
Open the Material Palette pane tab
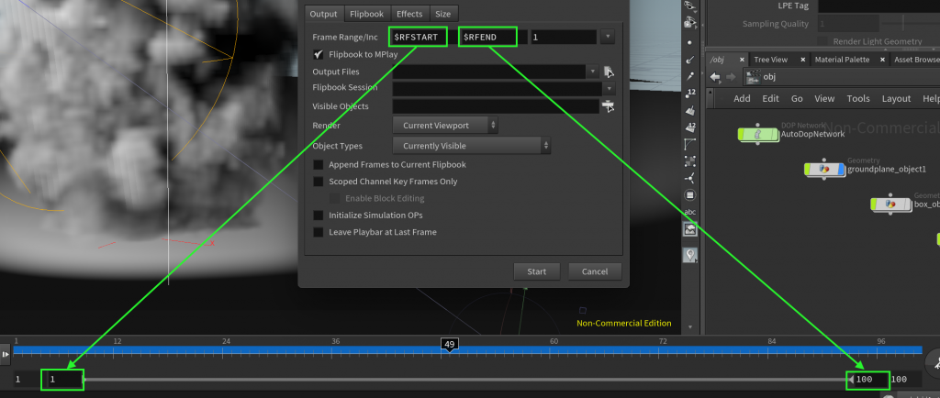pos(843,60)
